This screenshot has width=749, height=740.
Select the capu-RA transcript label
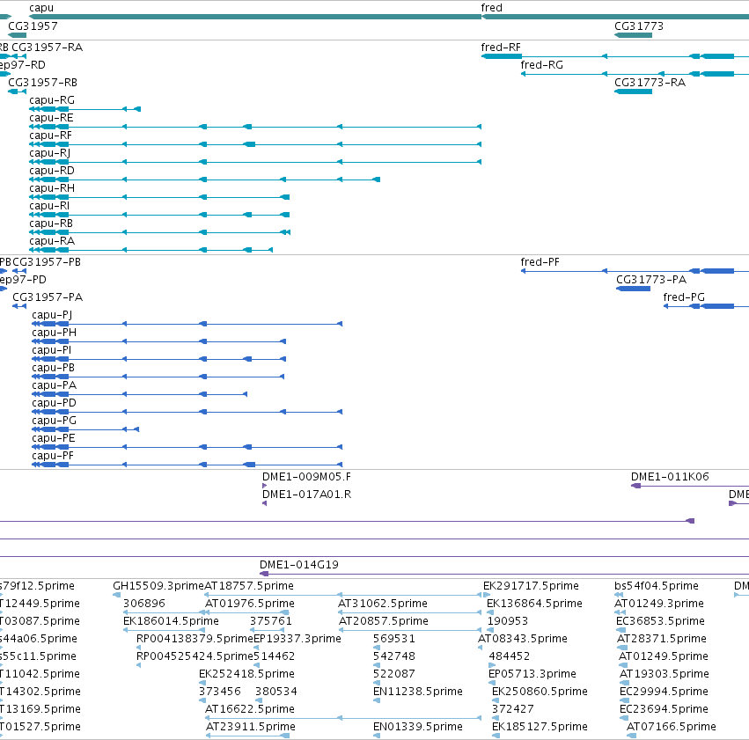pos(52,242)
